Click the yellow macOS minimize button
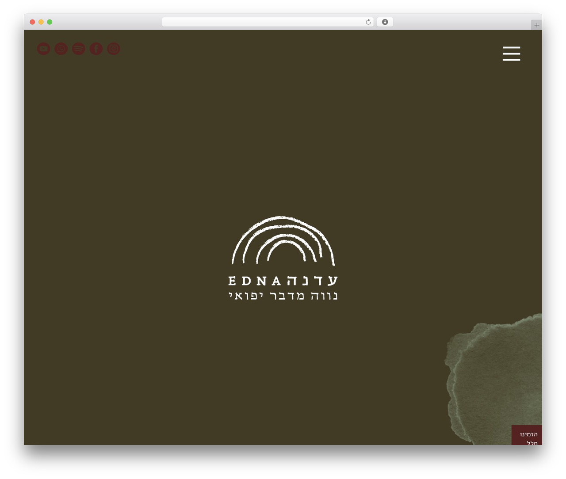566x479 pixels. [41, 22]
